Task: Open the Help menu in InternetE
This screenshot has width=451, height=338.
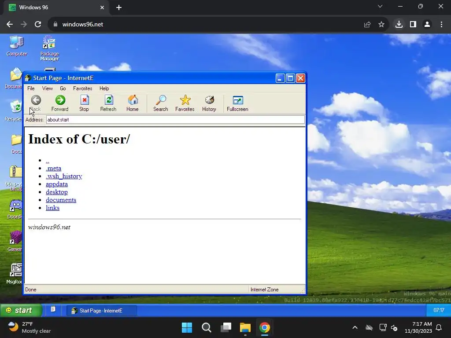Action: [104, 88]
